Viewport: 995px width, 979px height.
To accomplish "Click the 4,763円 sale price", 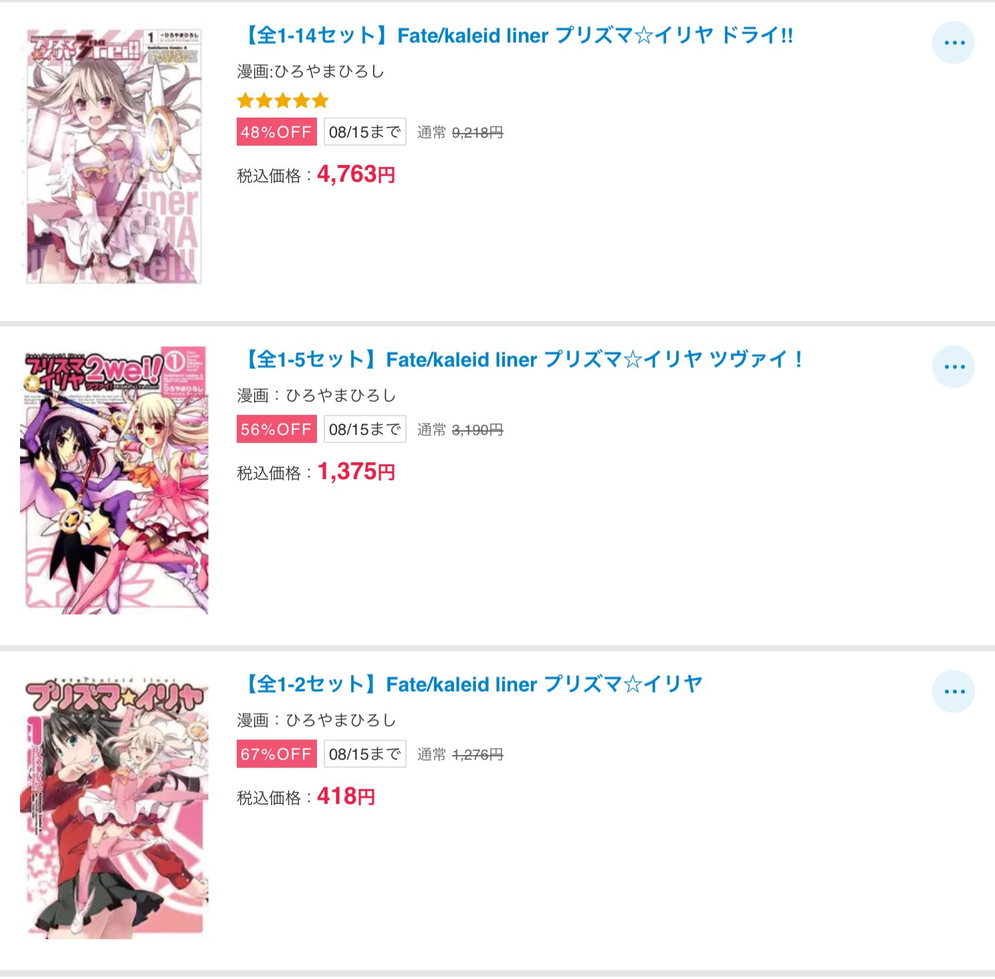I will [x=356, y=174].
